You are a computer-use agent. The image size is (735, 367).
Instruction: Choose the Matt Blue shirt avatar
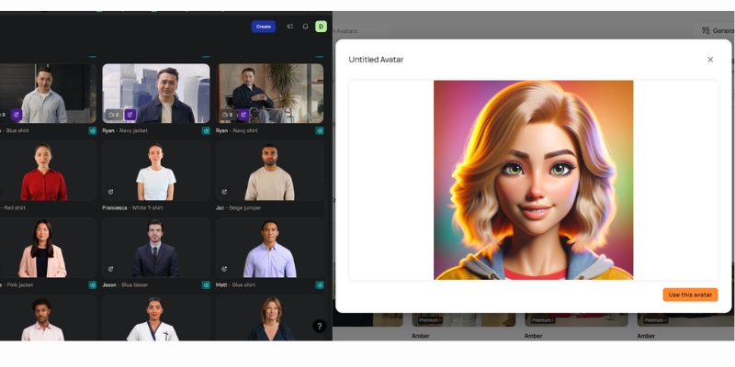[270, 248]
